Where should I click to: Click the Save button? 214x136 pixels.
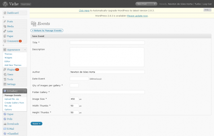tap(36, 124)
